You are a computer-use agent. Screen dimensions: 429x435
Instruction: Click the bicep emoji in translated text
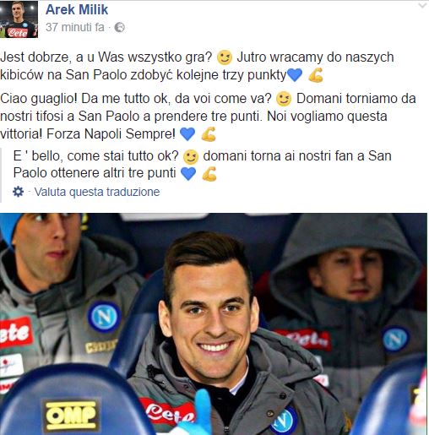point(209,173)
